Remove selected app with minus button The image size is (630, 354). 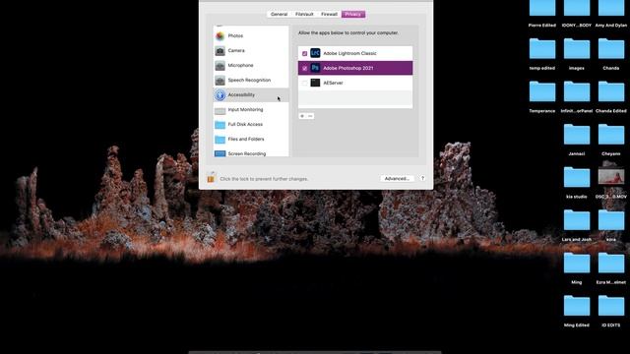pos(310,116)
